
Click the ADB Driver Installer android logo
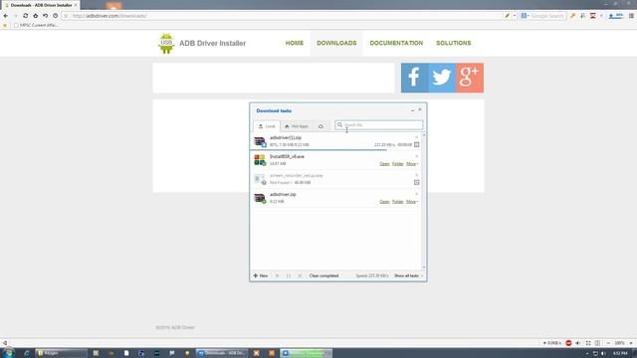[166, 43]
